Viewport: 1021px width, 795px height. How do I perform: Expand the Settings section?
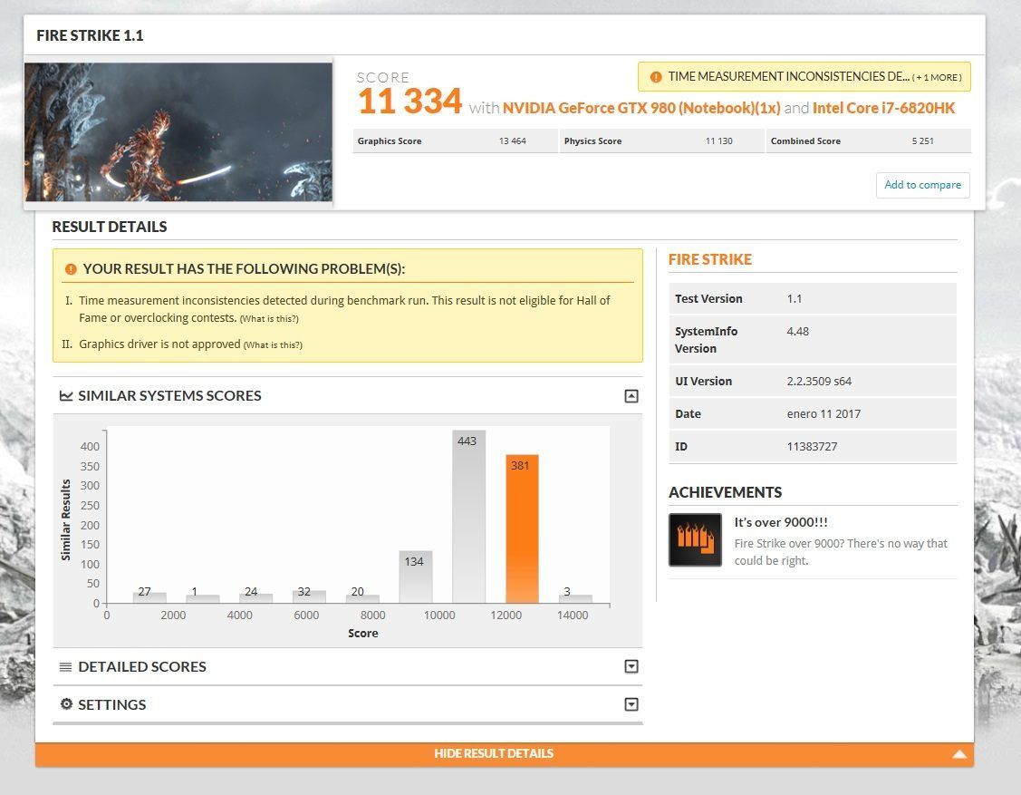click(631, 704)
